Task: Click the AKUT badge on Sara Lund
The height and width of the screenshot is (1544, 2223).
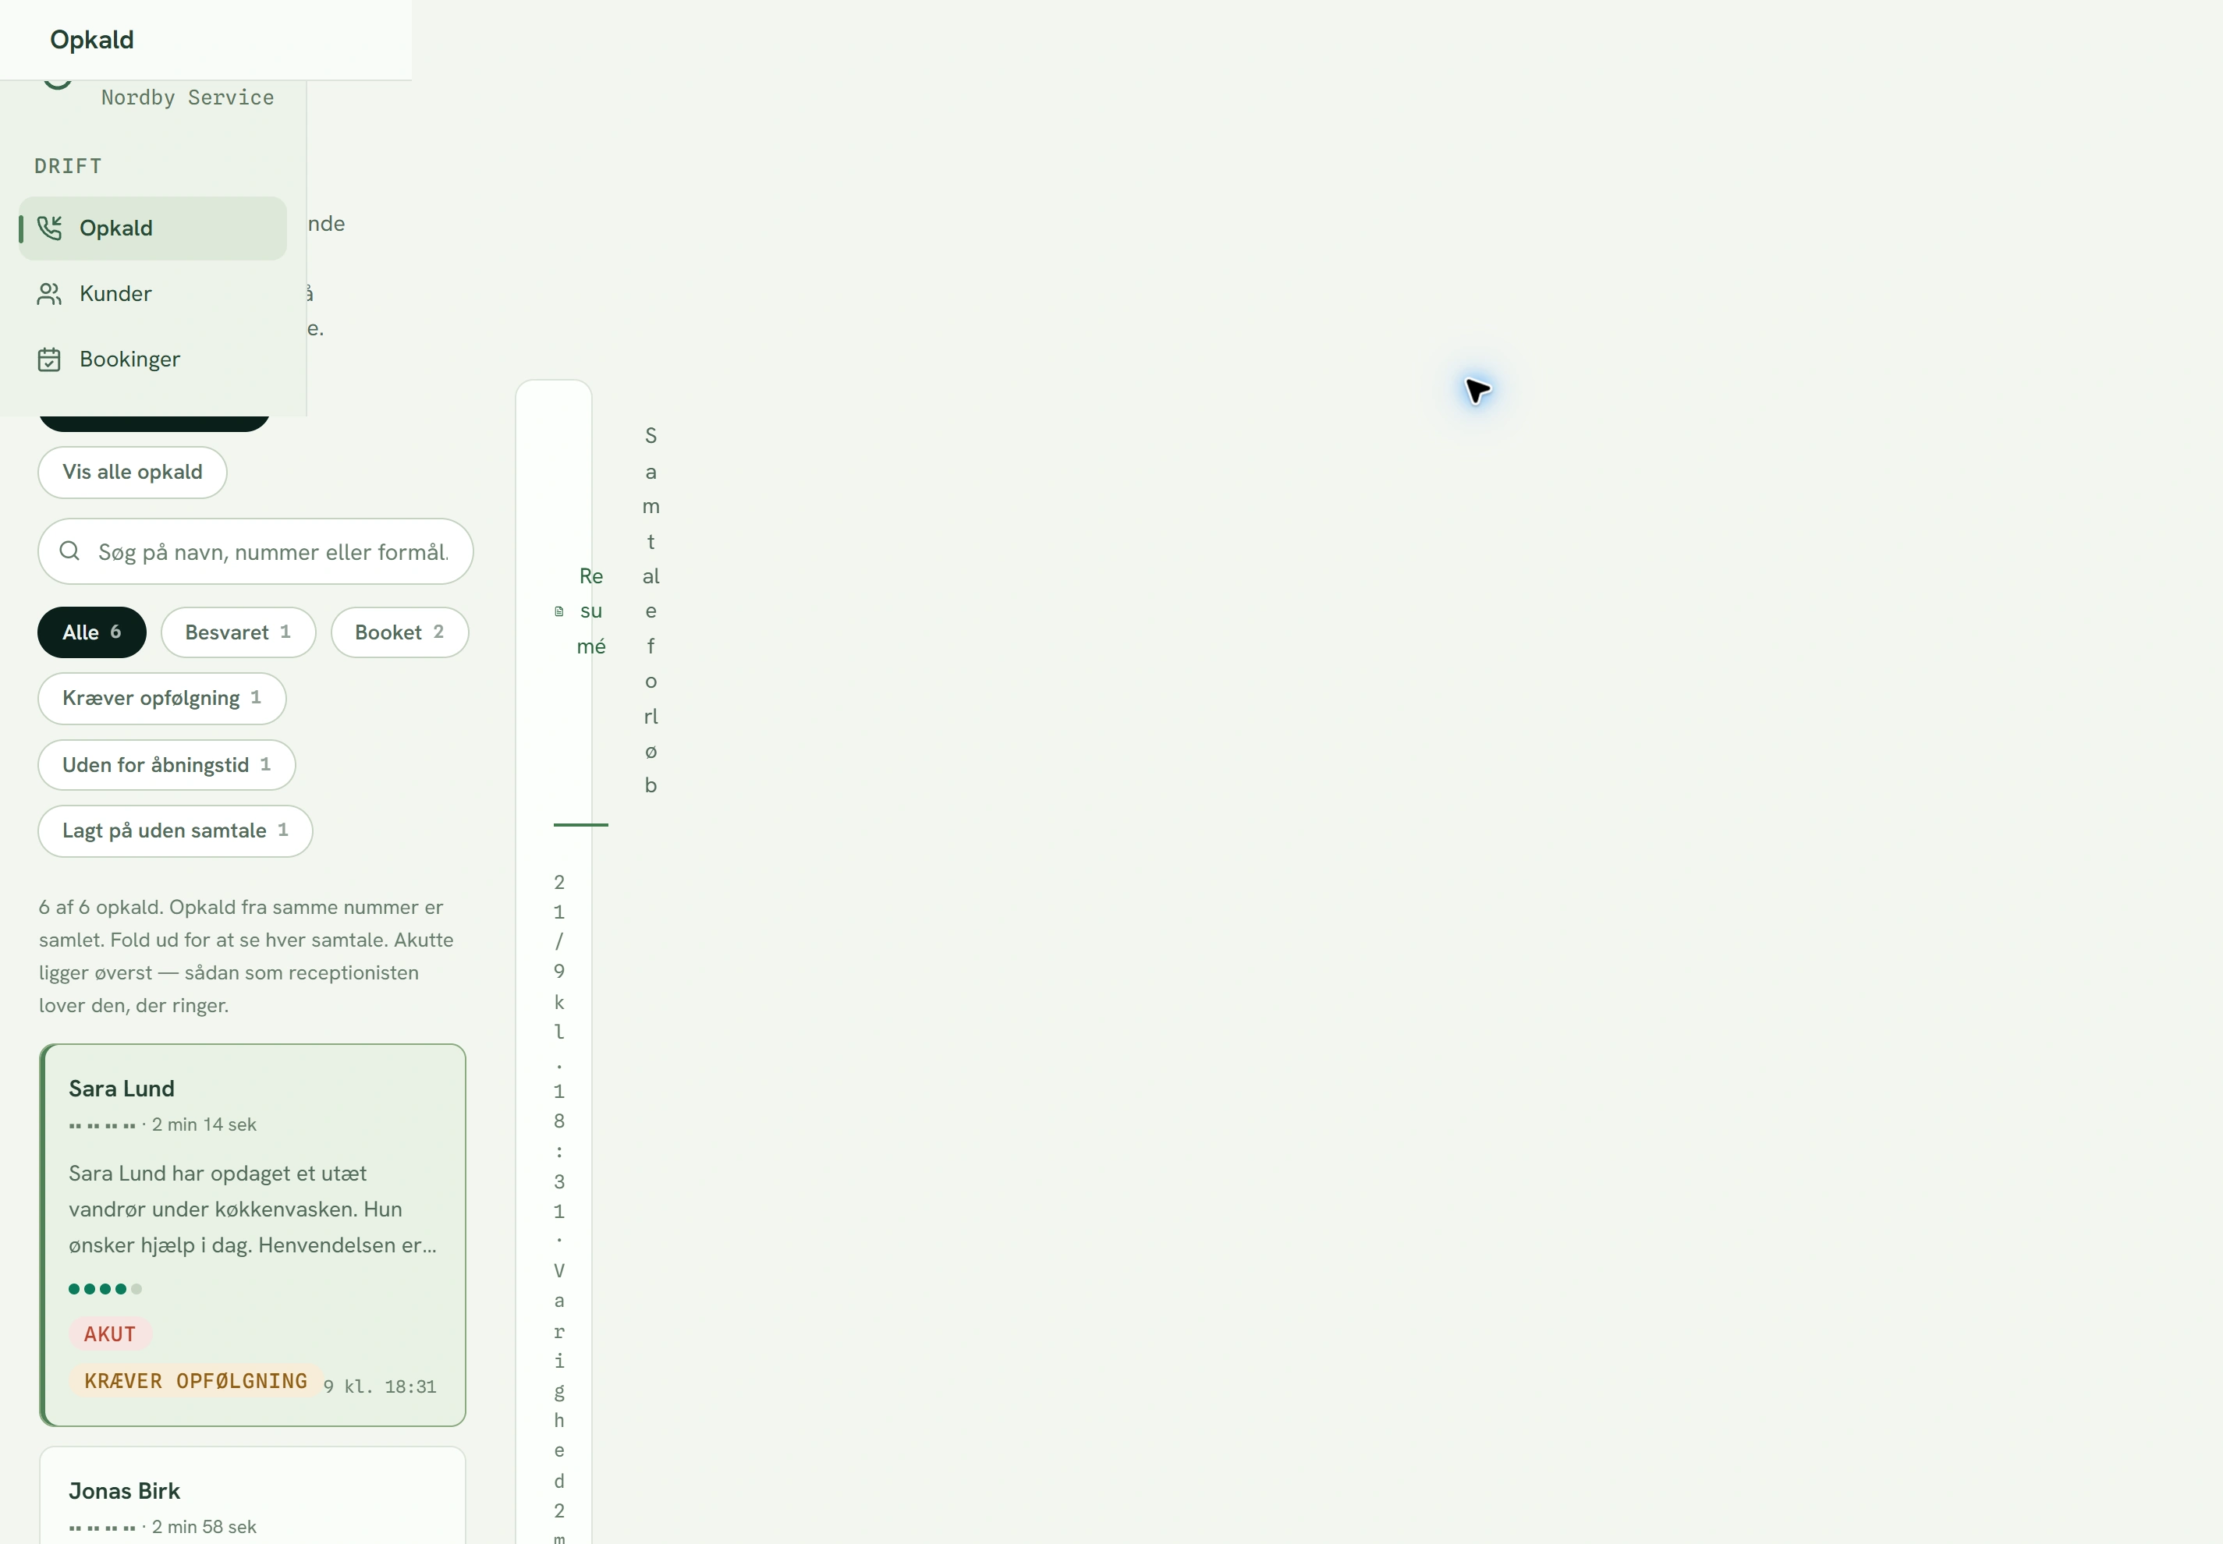Action: tap(109, 1334)
